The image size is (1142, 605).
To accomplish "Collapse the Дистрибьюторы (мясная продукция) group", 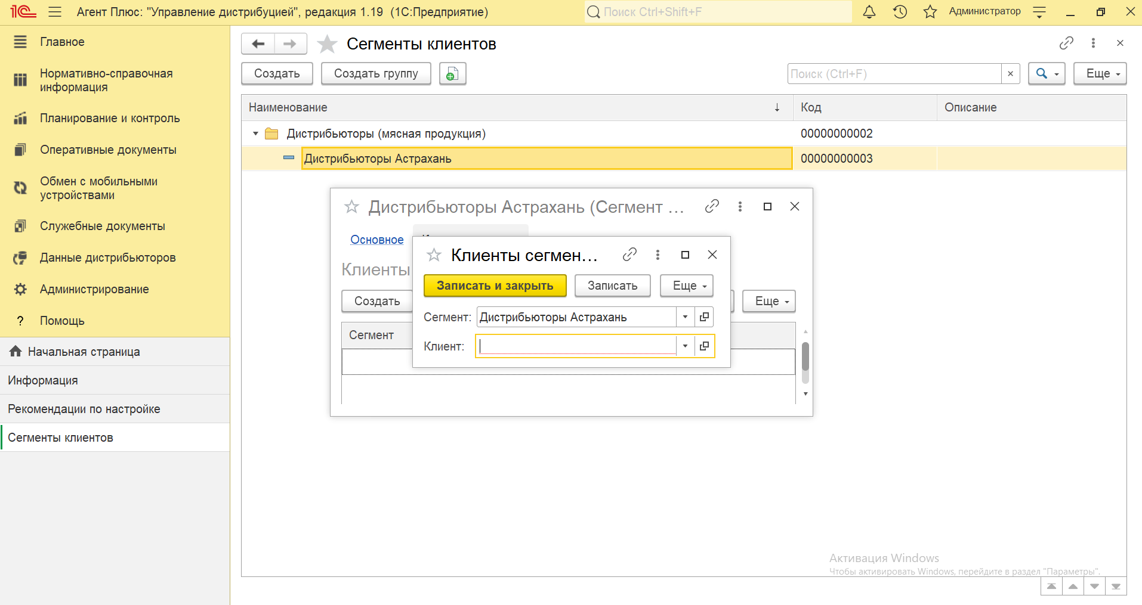I will point(255,134).
